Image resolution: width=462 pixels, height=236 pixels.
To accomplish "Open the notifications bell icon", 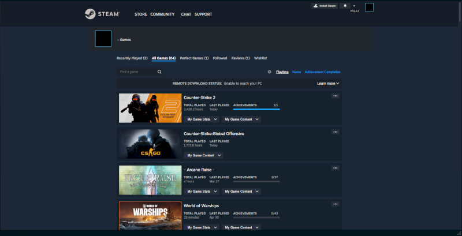I will coord(345,6).
